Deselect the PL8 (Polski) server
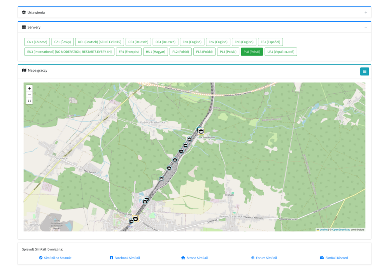 252,51
